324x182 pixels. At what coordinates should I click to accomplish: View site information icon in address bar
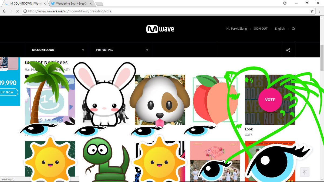pyautogui.click(x=25, y=11)
